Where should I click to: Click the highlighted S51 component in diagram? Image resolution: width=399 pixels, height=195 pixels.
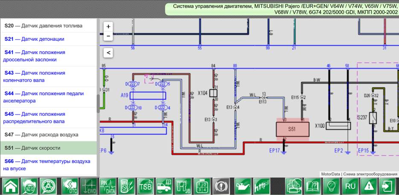click(x=293, y=129)
